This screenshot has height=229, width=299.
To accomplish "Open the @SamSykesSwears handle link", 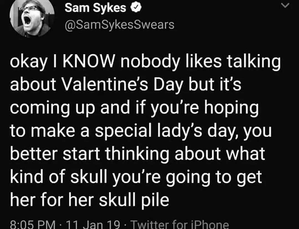I will click(x=119, y=25).
